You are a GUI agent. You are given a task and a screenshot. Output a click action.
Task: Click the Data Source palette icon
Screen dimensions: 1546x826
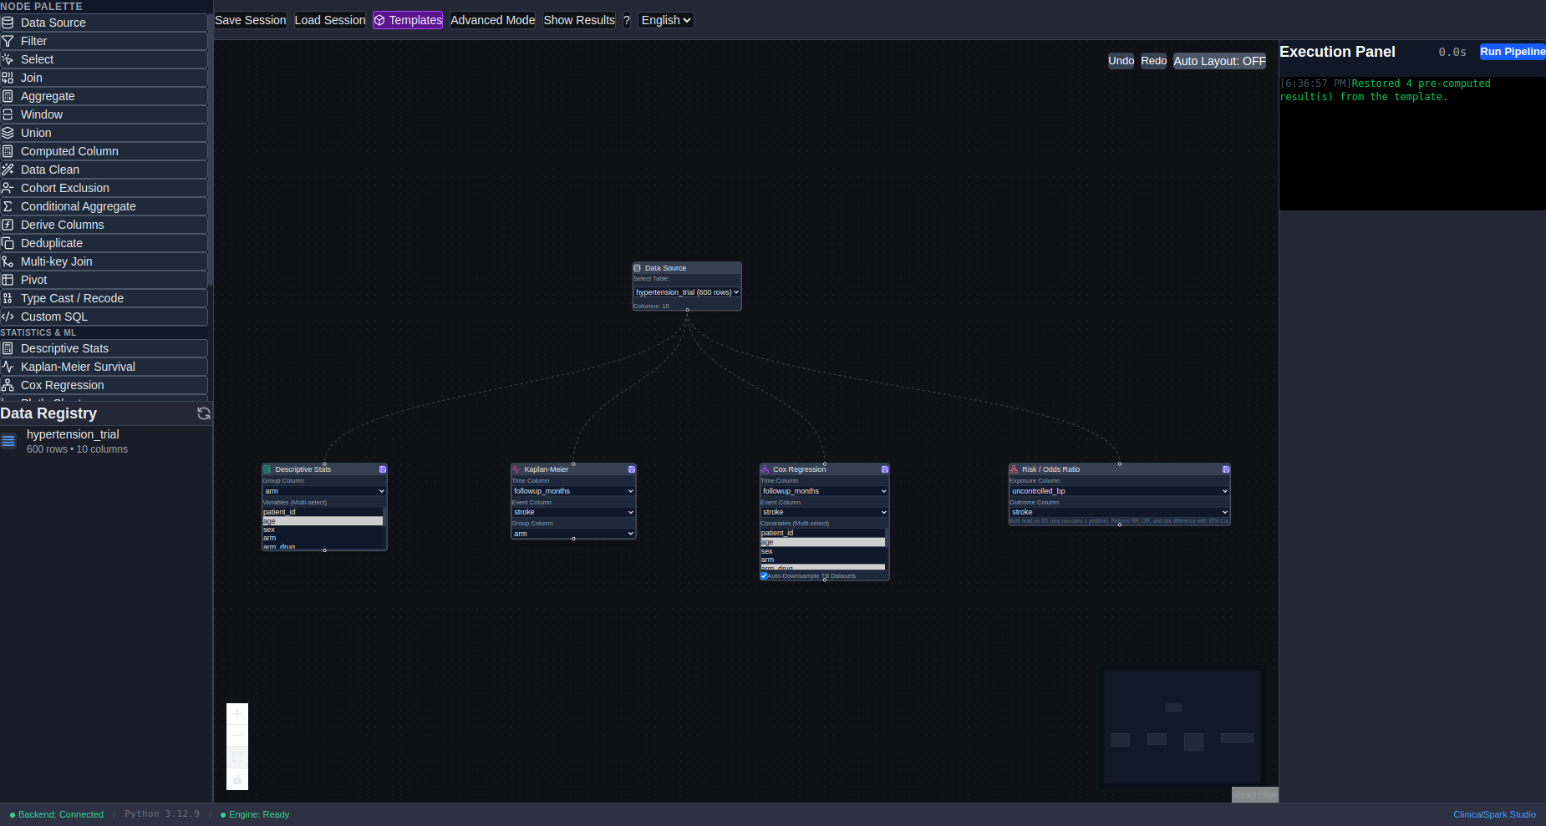[8, 23]
